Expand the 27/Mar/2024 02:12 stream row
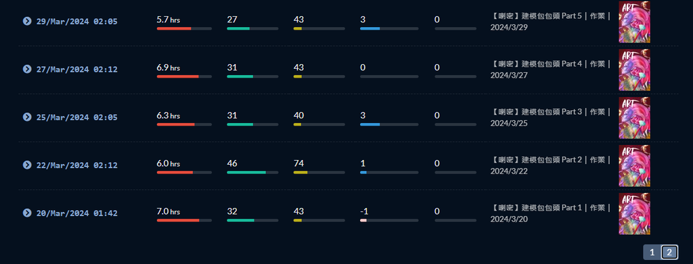 click(x=27, y=69)
